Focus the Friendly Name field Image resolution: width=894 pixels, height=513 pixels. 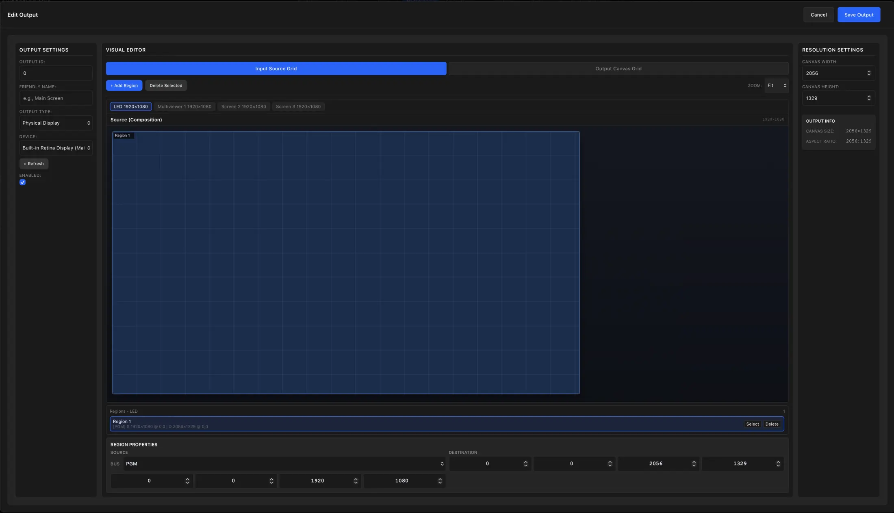pyautogui.click(x=56, y=98)
